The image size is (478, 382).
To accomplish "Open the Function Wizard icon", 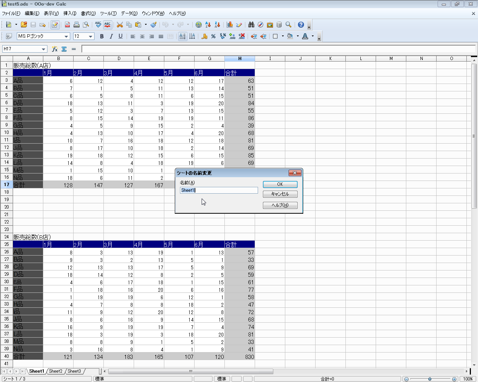I will point(55,49).
